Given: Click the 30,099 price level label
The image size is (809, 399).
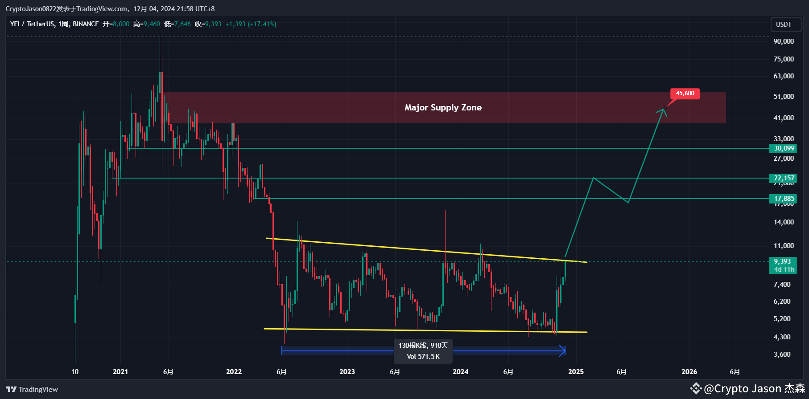Looking at the screenshot, I should [783, 148].
